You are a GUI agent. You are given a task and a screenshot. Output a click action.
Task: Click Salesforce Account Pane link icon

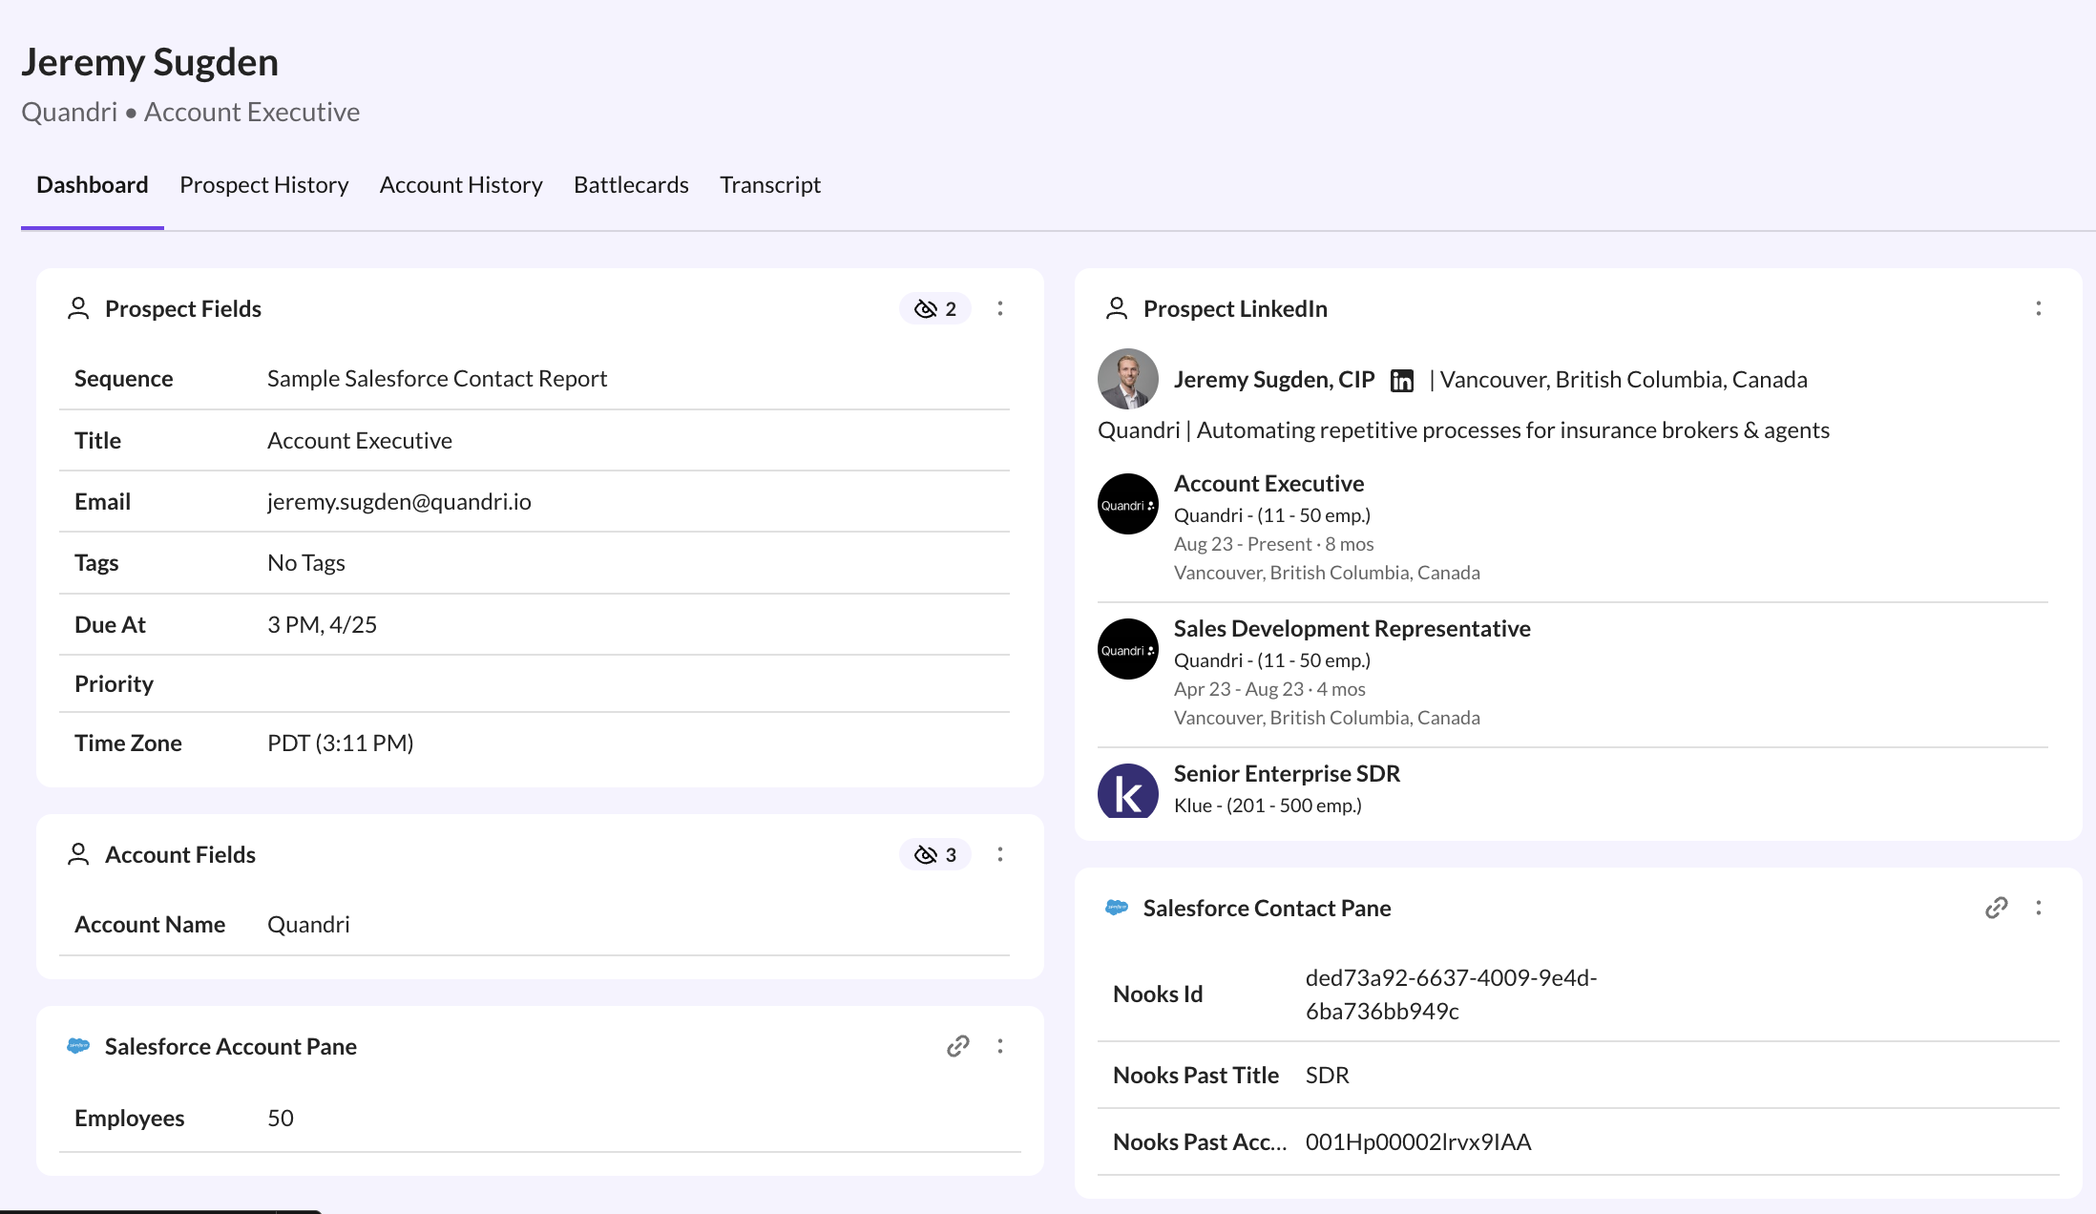click(958, 1047)
